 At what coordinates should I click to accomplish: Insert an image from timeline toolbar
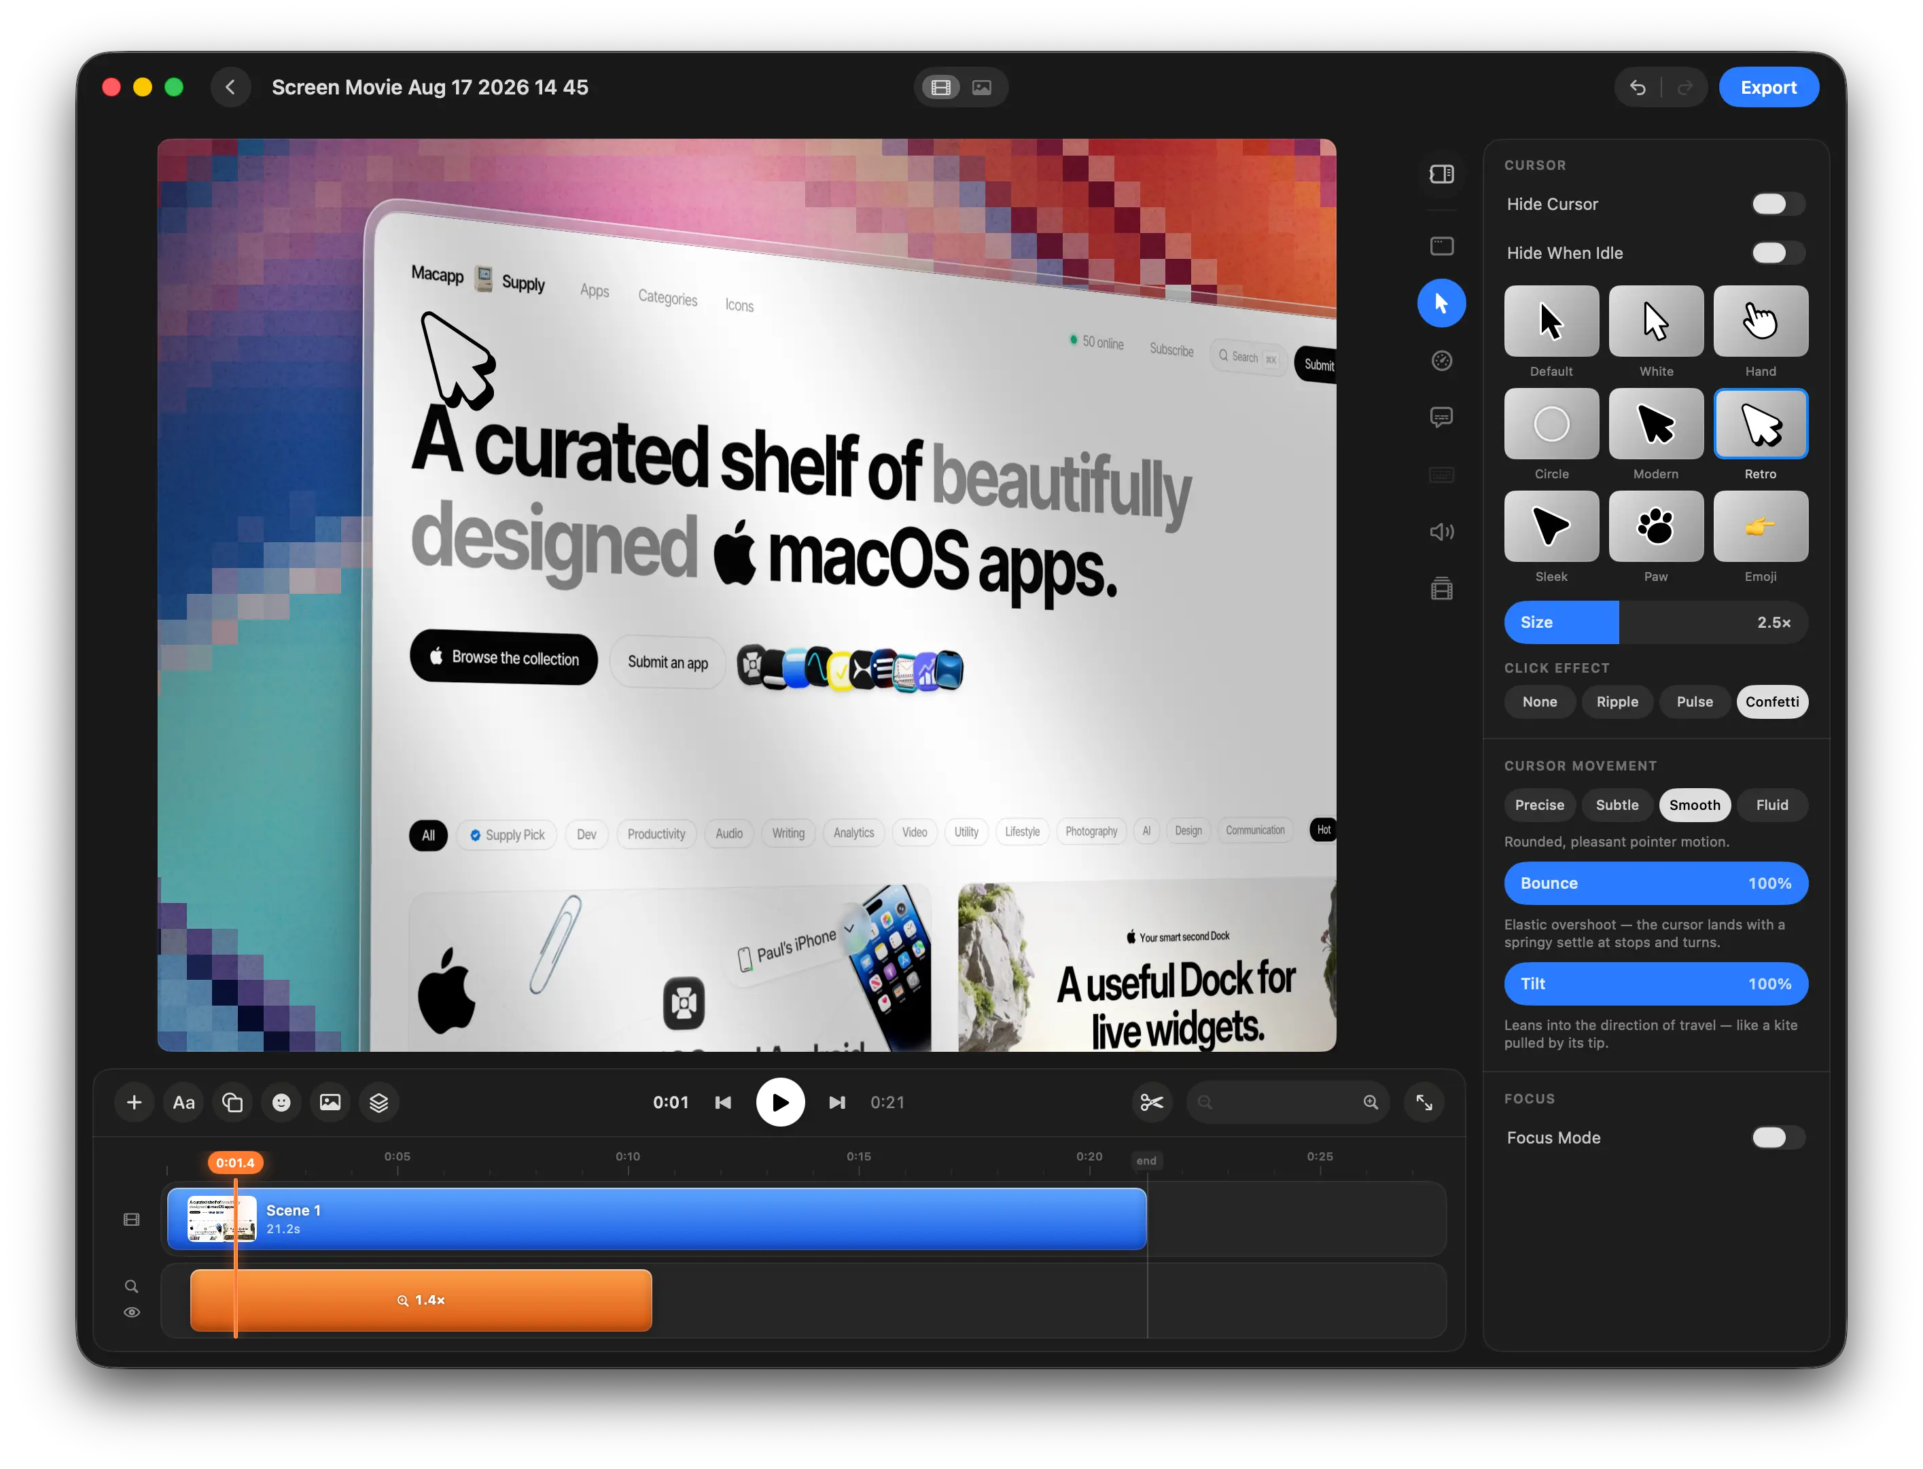point(330,1103)
